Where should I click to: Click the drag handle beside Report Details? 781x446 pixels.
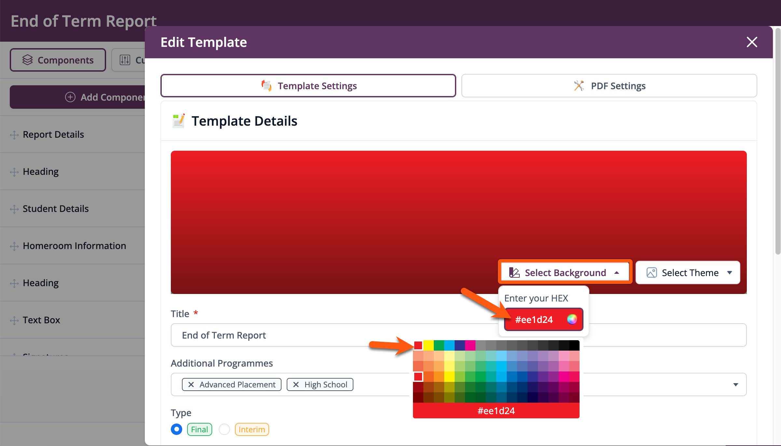(x=14, y=135)
